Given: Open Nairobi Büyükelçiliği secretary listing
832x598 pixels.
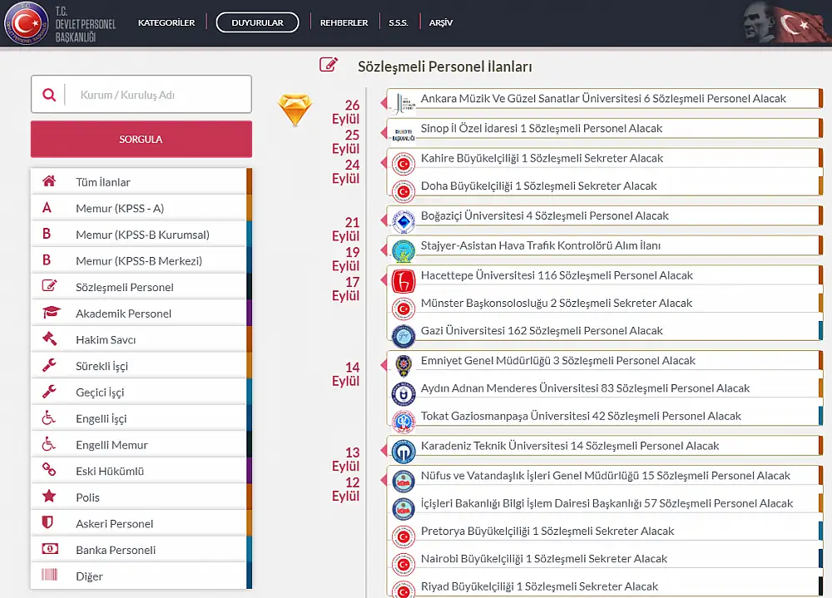Looking at the screenshot, I should click(605, 559).
